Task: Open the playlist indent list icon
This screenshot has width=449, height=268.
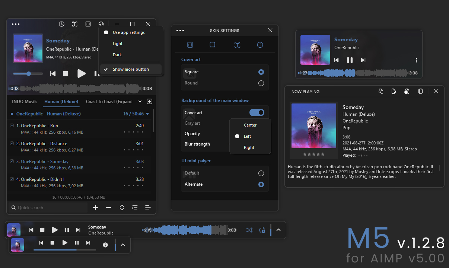Action: pyautogui.click(x=135, y=208)
